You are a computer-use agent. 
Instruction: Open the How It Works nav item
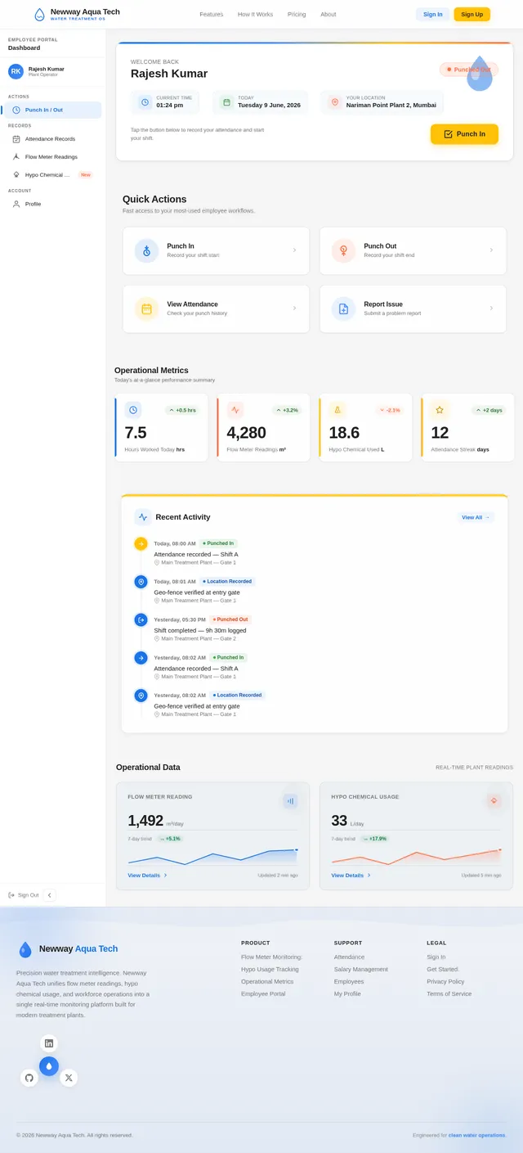tap(256, 15)
